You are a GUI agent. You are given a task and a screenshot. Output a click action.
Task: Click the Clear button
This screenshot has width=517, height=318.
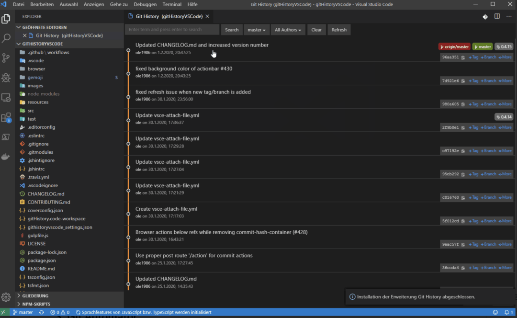coord(316,30)
